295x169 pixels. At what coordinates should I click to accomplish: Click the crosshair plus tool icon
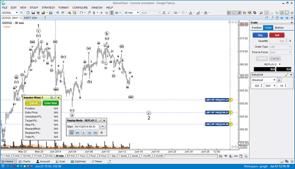pyautogui.click(x=101, y=13)
